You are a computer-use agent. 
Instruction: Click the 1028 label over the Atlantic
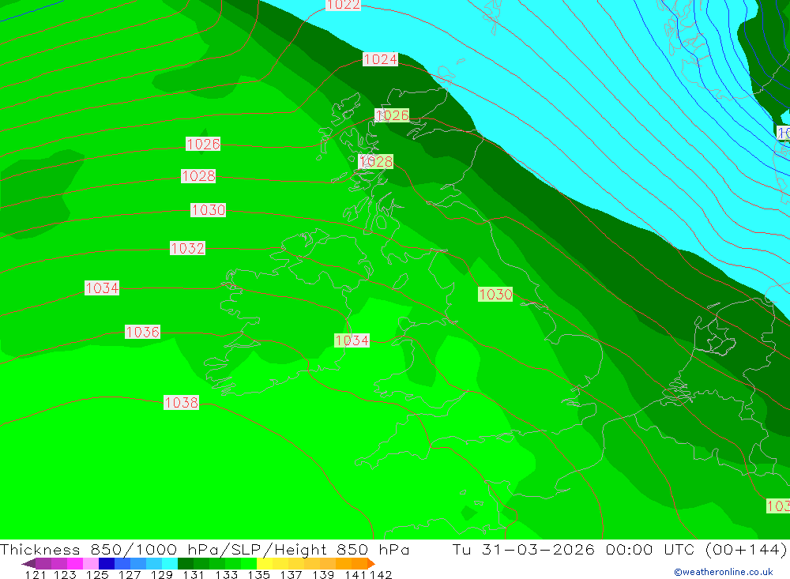point(198,176)
